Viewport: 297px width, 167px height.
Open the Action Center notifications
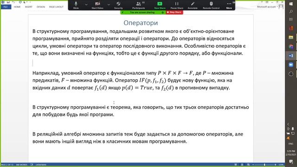[291, 161]
